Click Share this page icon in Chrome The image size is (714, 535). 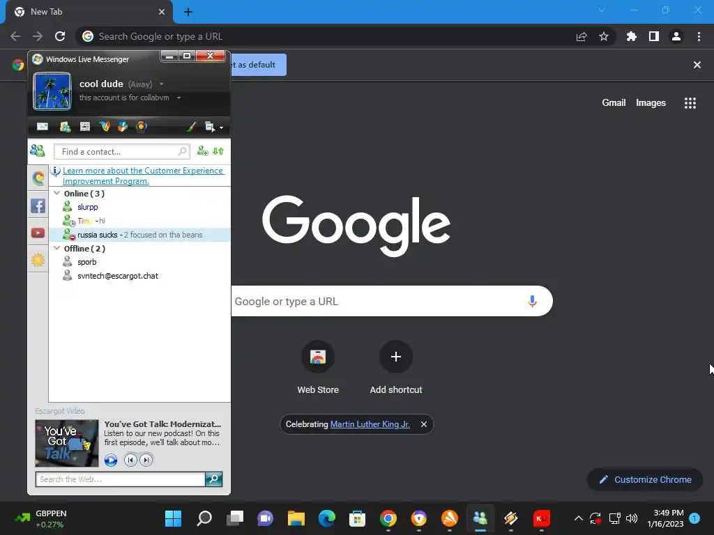pyautogui.click(x=582, y=36)
